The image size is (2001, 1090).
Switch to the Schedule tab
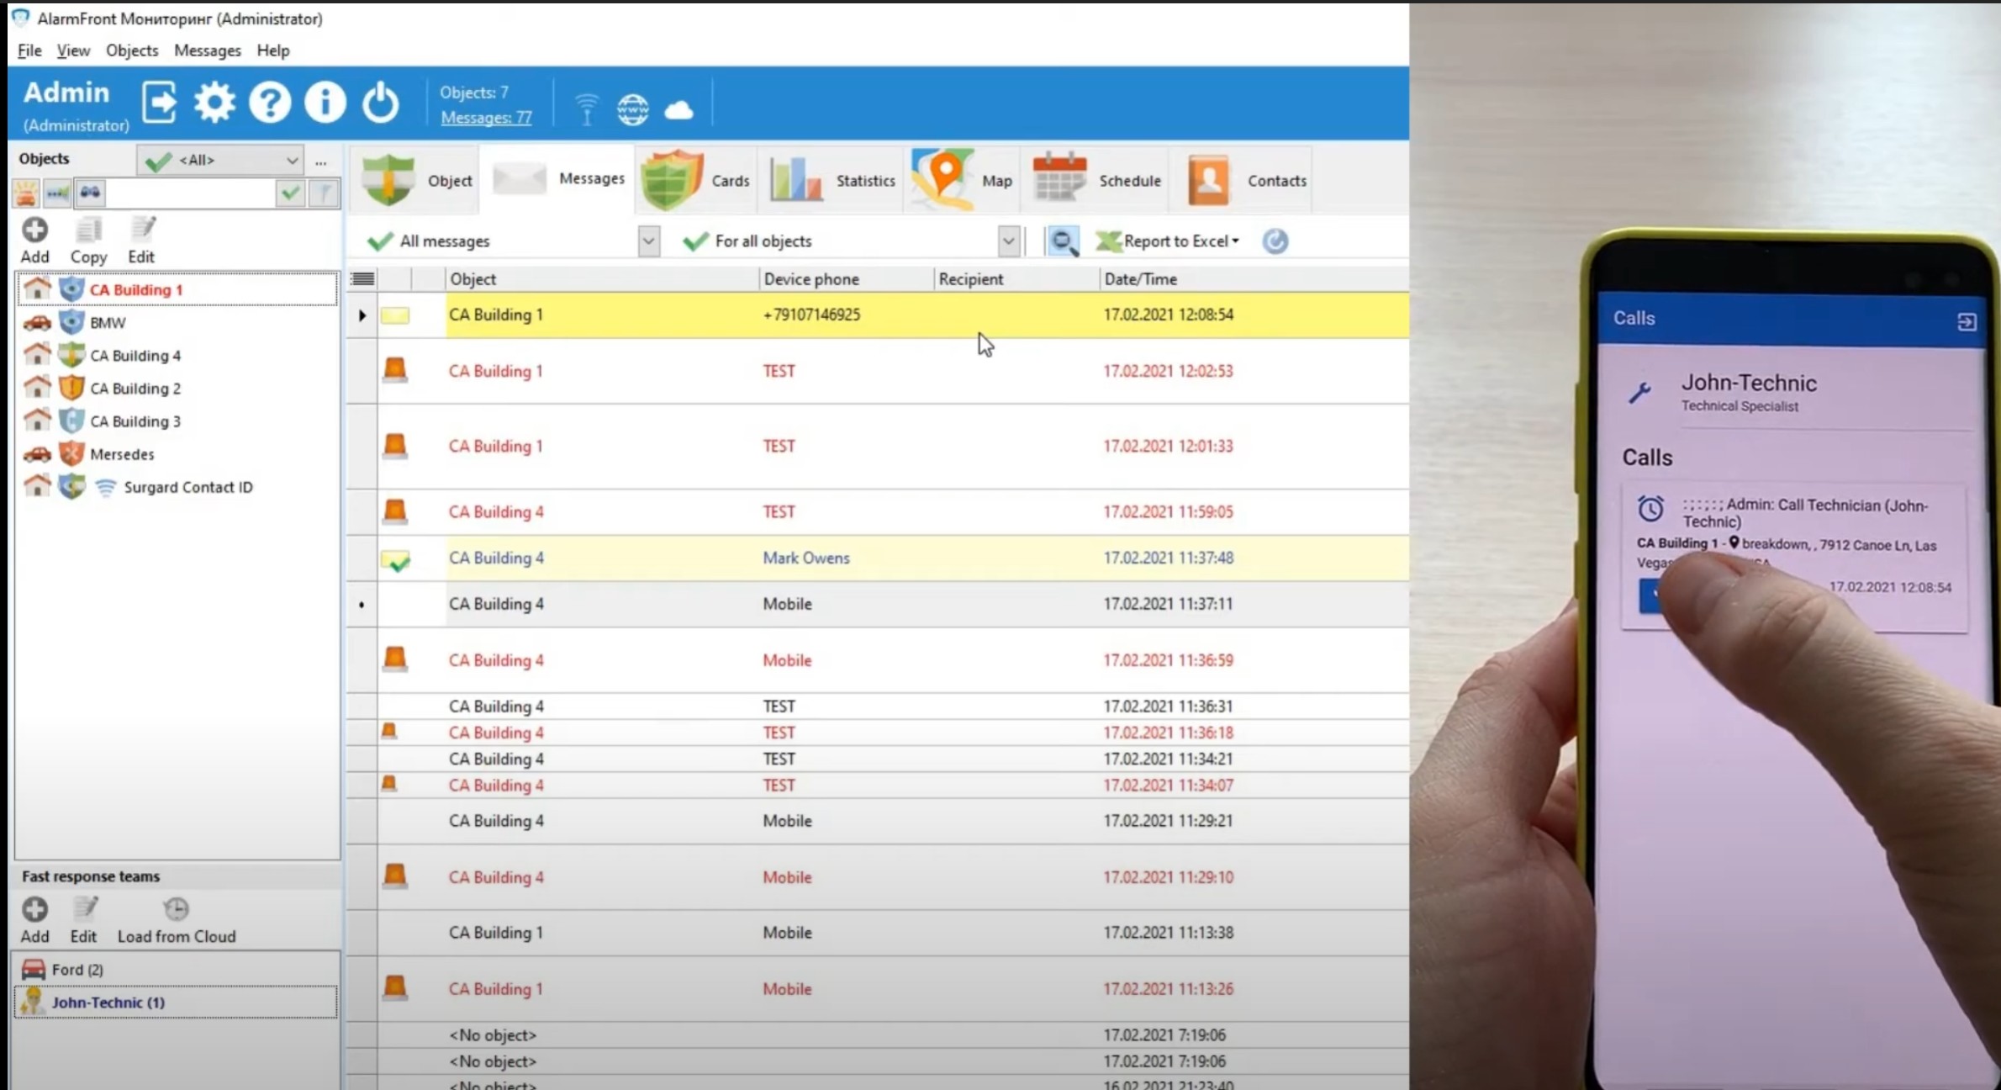[1096, 180]
